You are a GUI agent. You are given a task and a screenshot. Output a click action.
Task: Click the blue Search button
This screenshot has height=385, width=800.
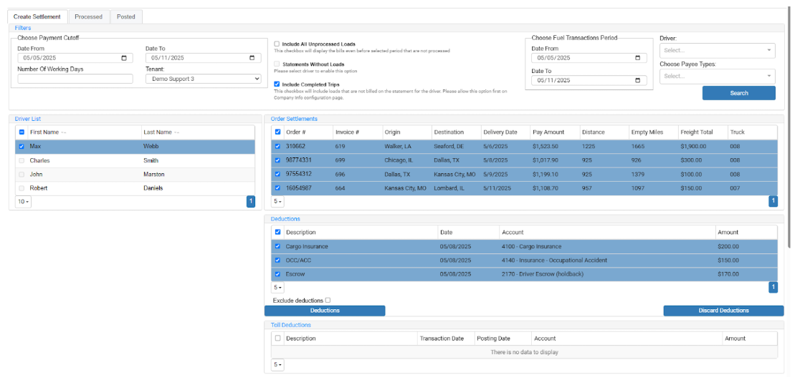(x=739, y=93)
